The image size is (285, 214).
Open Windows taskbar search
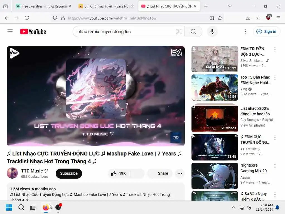[x=21, y=207]
